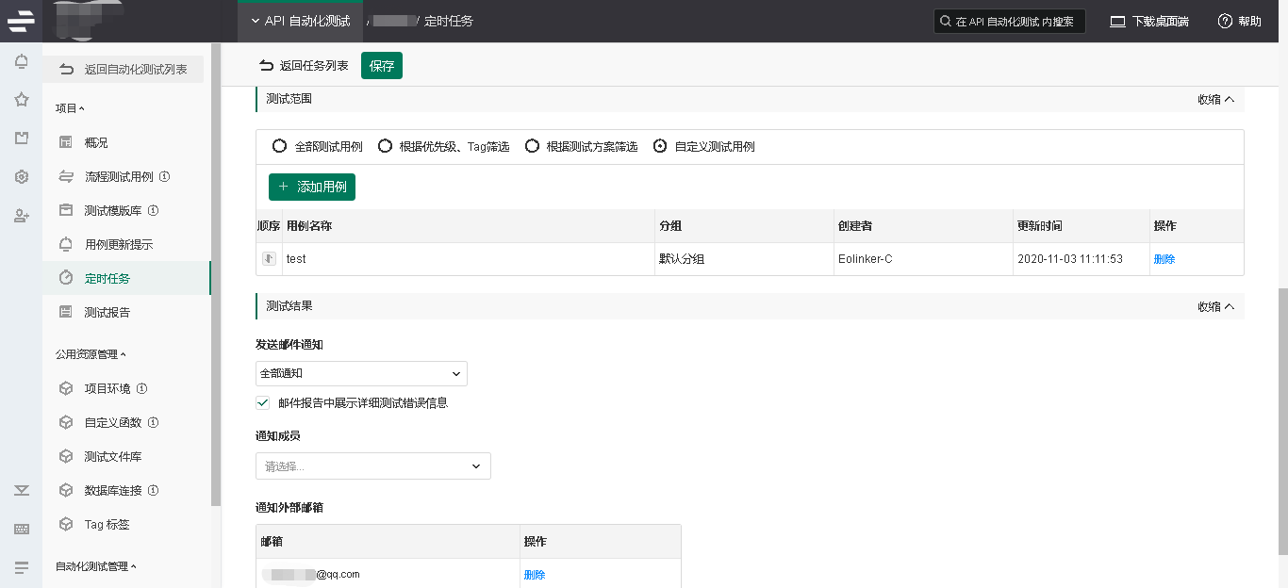This screenshot has width=1288, height=588.
Task: Click the download desktop client icon
Action: click(x=1117, y=21)
